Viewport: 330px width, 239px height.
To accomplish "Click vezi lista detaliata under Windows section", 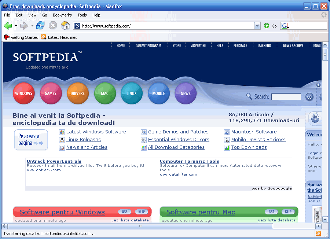I will click(x=130, y=220).
